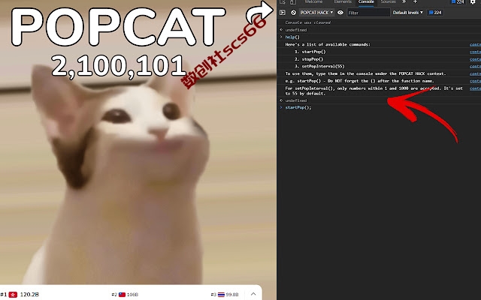
Task: Focus the console Filter field
Action: (368, 13)
